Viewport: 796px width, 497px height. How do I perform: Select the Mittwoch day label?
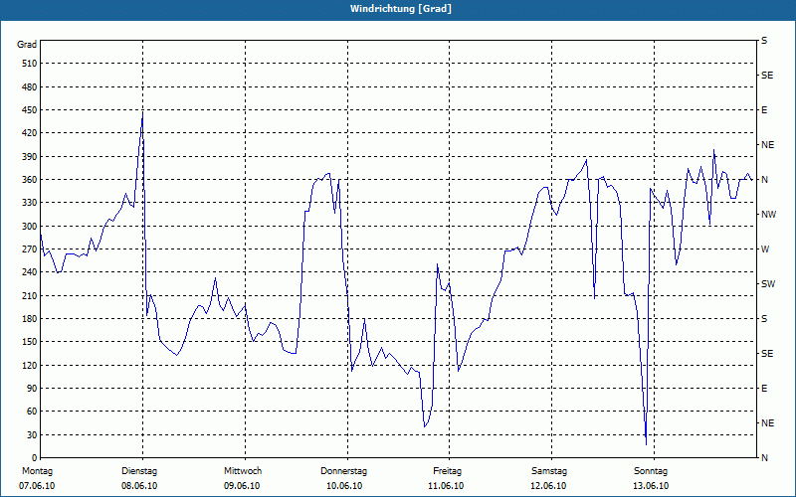coord(243,471)
